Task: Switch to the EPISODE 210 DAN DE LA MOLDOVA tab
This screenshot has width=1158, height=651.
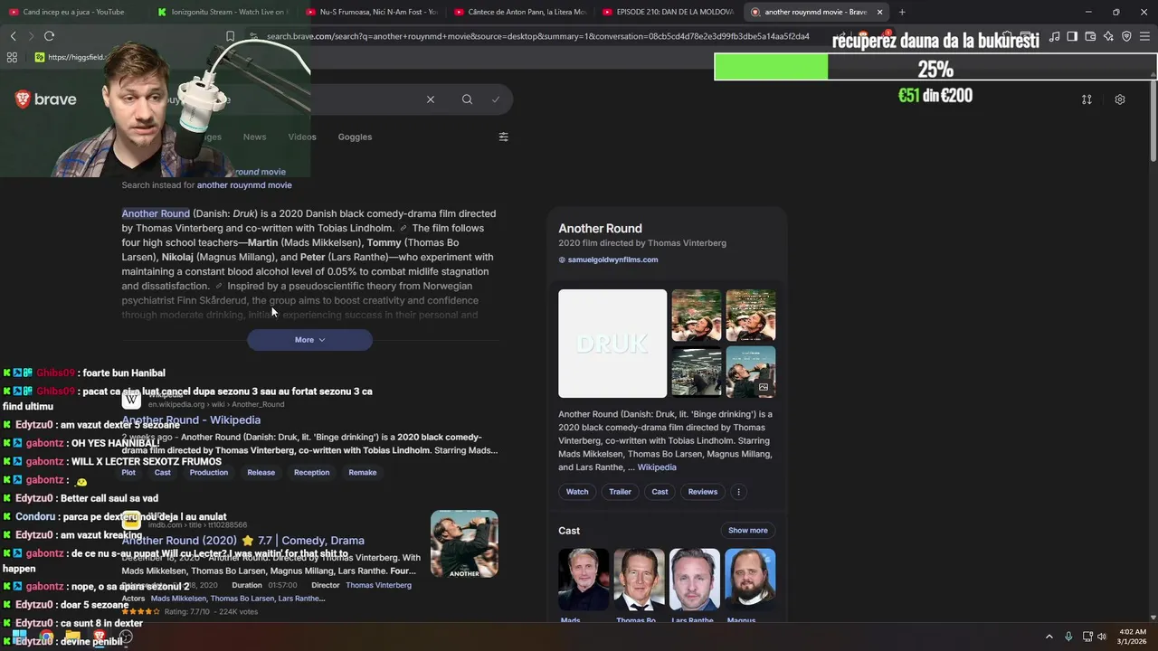Action: tap(668, 12)
